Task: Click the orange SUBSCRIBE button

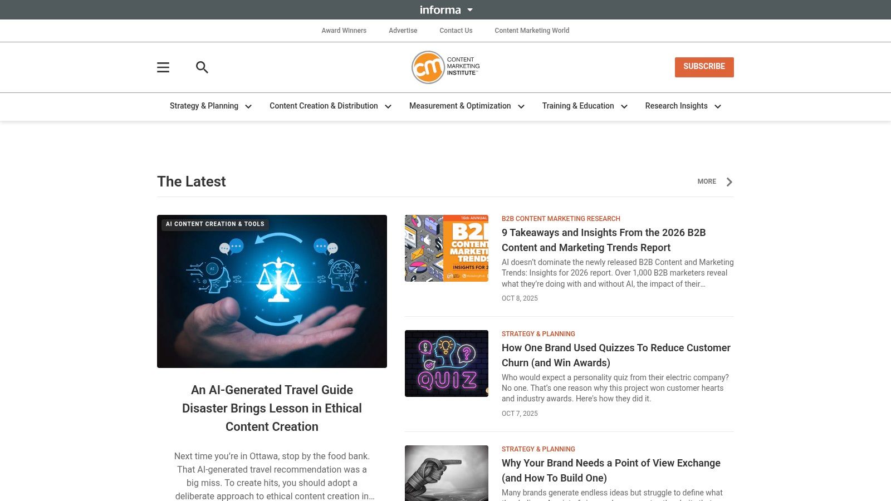Action: [x=704, y=67]
